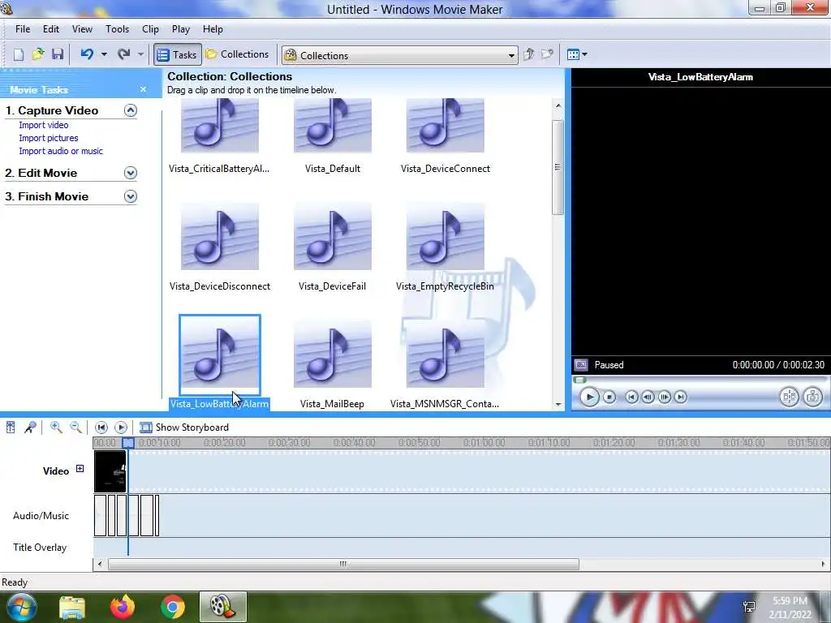
Task: Click the Take Picture camera icon
Action: pos(812,397)
